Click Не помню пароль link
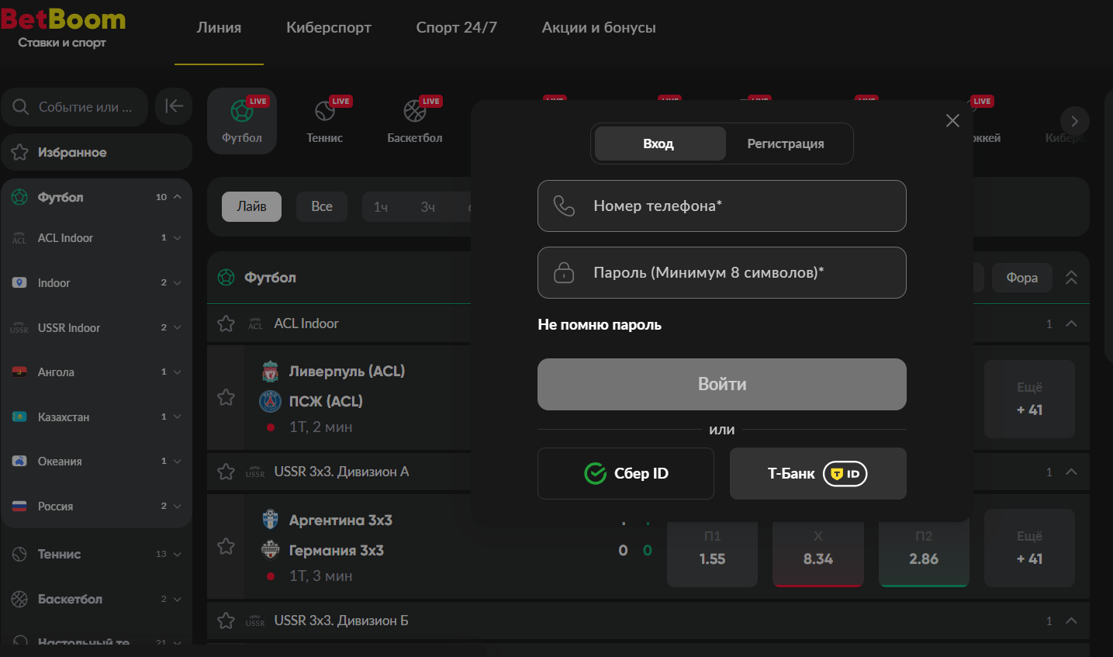Image resolution: width=1113 pixels, height=657 pixels. (x=600, y=325)
